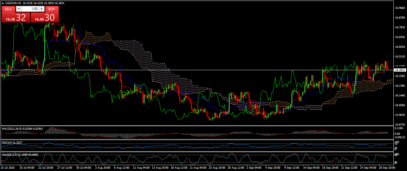Click the 0.1184 MACD scale value
Viewport: 407px width, 171px height.
399,129
